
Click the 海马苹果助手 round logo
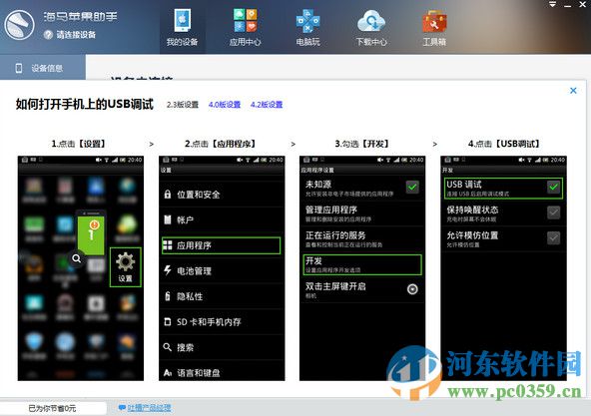coord(19,25)
